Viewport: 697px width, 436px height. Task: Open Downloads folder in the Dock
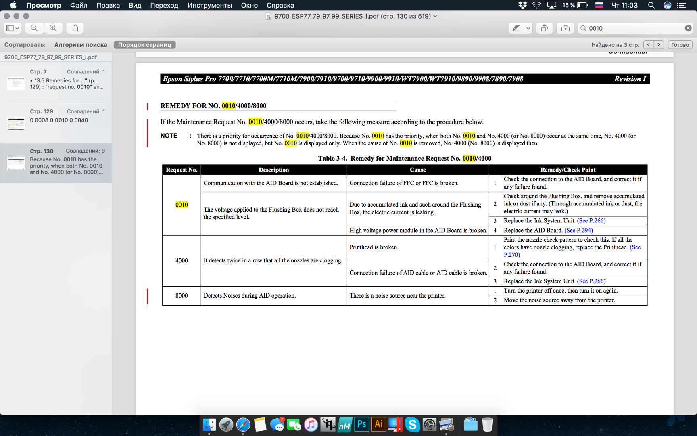470,425
